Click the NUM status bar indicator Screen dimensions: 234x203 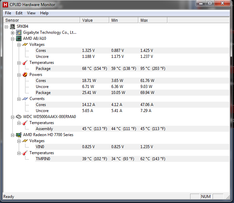click(206, 197)
